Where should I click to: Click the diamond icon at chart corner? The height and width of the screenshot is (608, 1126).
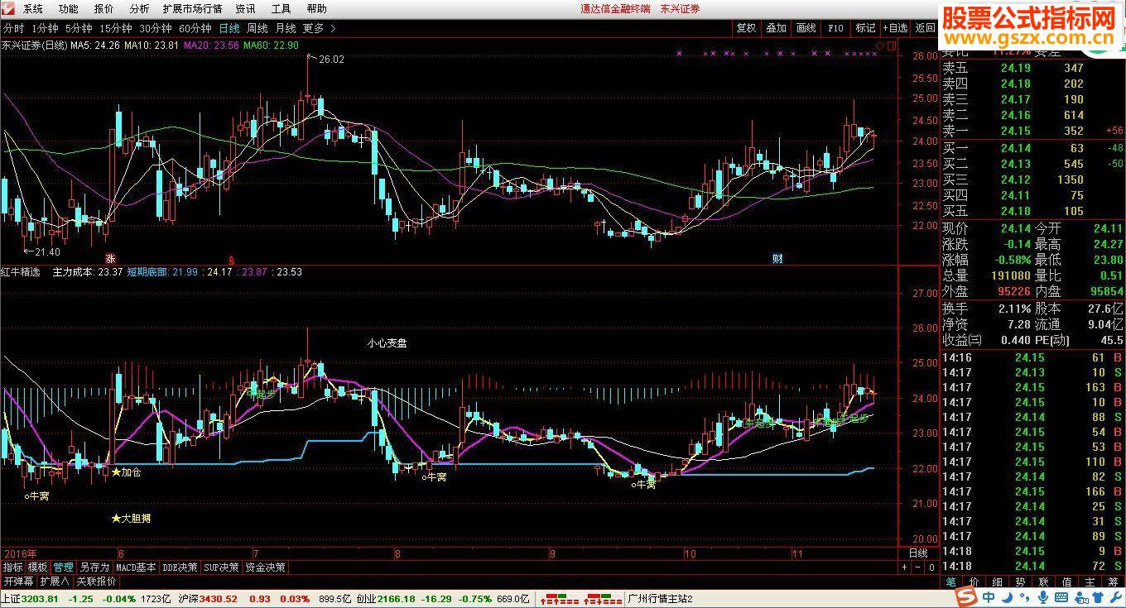tap(878, 45)
